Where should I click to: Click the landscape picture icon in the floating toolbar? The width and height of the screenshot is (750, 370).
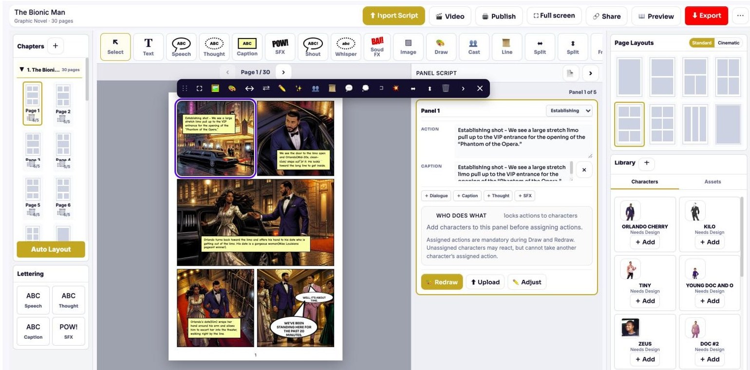215,88
